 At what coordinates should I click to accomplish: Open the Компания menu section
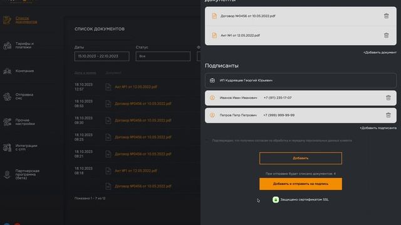24,71
